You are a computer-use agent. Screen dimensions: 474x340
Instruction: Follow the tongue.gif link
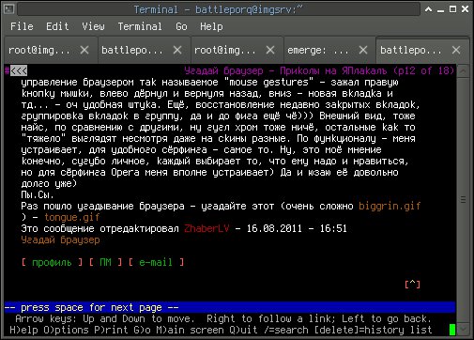click(x=72, y=217)
